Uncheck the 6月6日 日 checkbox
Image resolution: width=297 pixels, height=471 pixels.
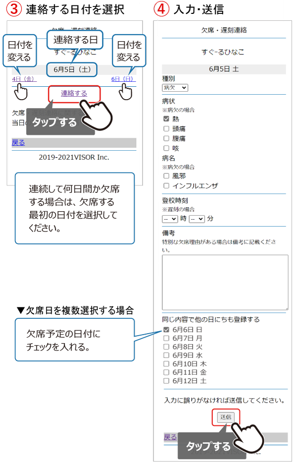point(166,330)
